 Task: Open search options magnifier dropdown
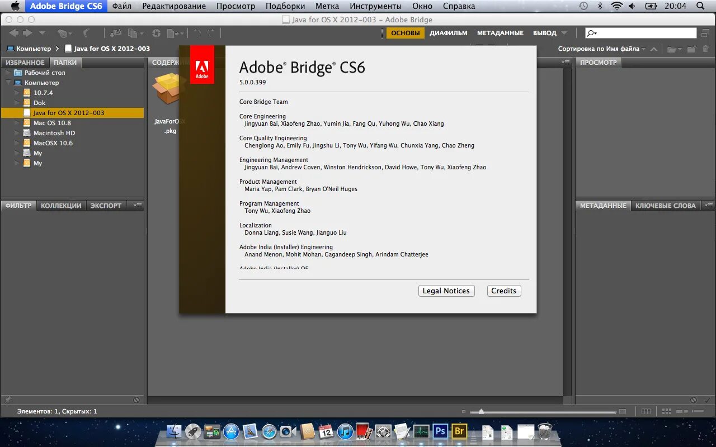coord(592,34)
